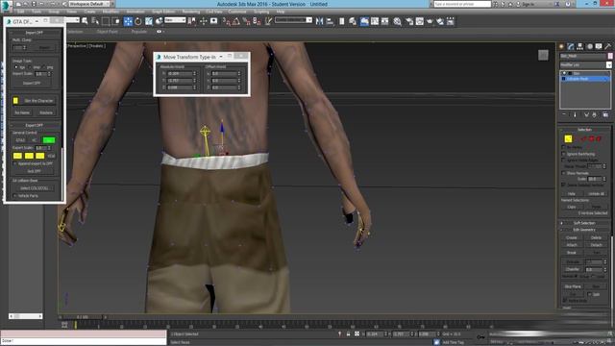Activate the Select and Rotate tool
615x346 pixels.
pyautogui.click(x=138, y=21)
